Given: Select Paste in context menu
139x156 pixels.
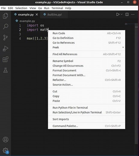Looking at the screenshot, I should [87, 101].
